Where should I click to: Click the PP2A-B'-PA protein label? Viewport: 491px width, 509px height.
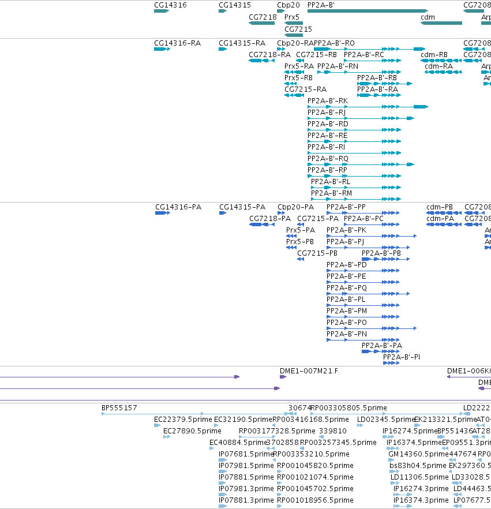pyautogui.click(x=382, y=345)
